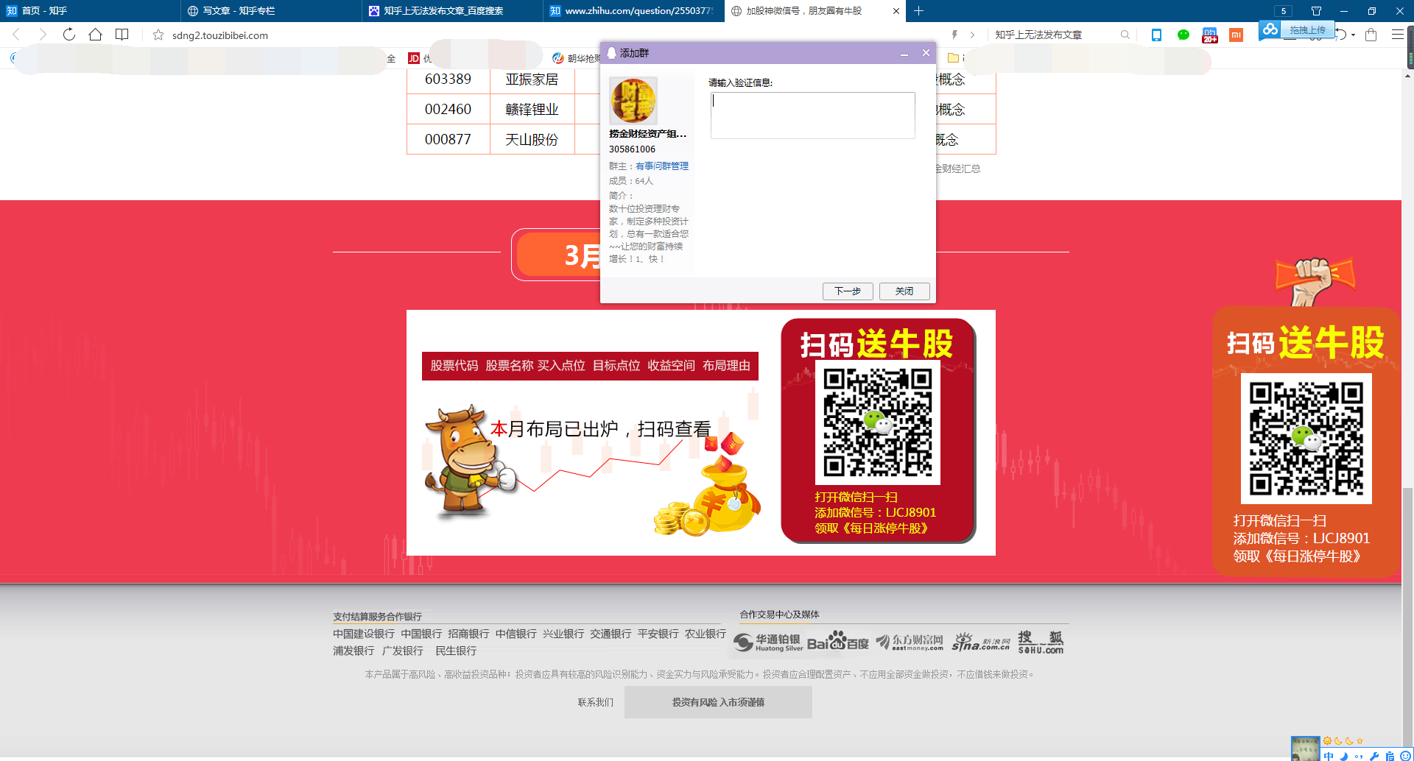Click stock code 000877 cell
This screenshot has height=761, width=1414.
(x=448, y=140)
